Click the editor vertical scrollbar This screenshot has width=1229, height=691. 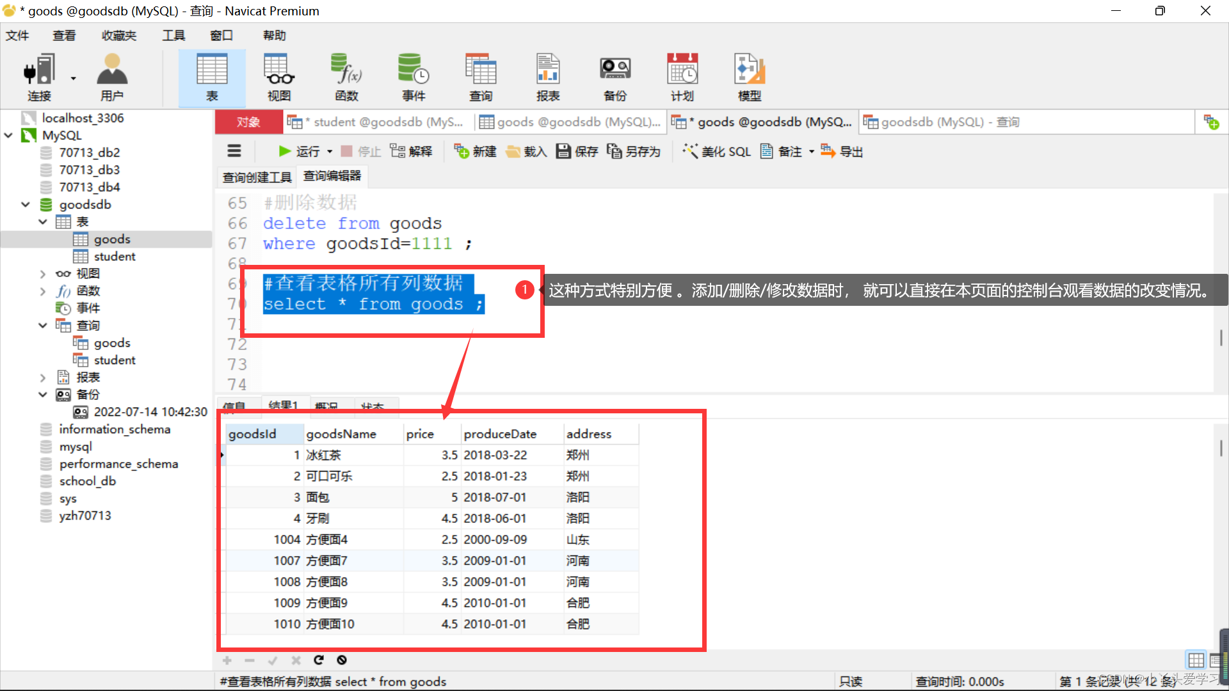[x=1221, y=338]
